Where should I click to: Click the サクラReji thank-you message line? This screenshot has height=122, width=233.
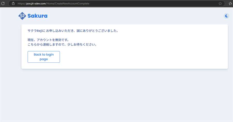coord(72,31)
